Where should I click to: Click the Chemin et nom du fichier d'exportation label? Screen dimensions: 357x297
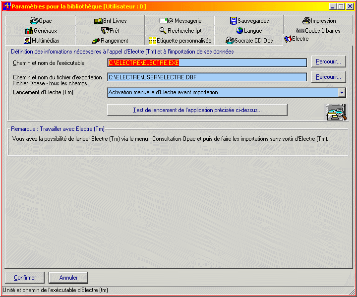[x=57, y=77]
